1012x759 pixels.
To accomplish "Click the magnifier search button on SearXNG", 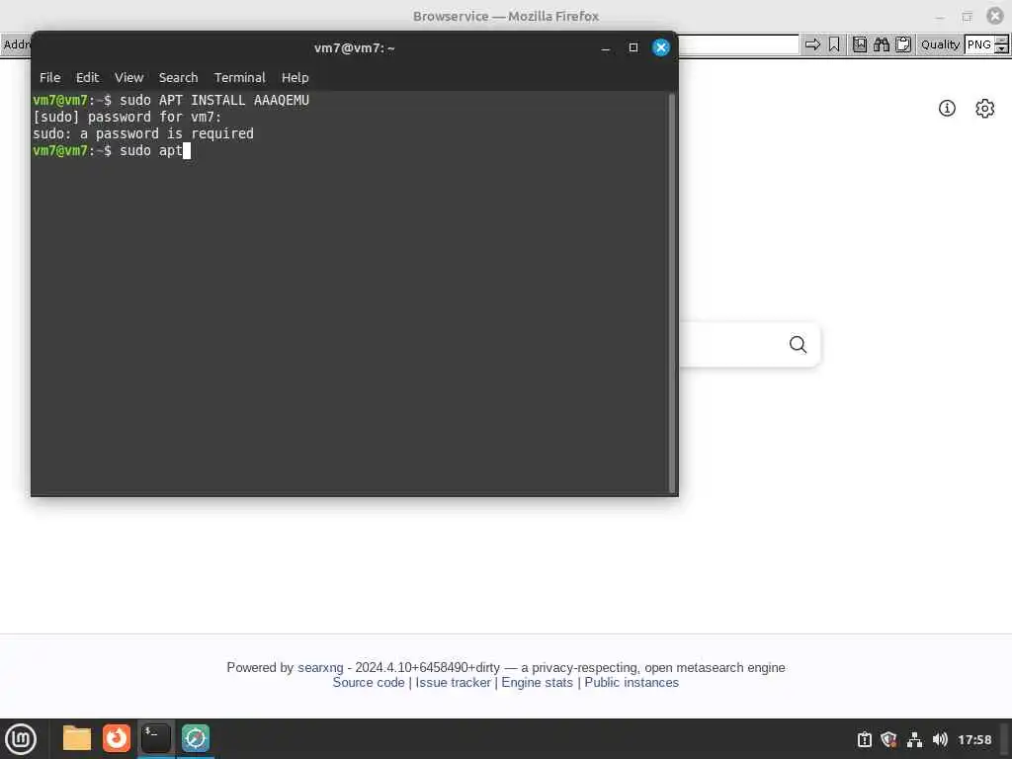I will pos(798,345).
